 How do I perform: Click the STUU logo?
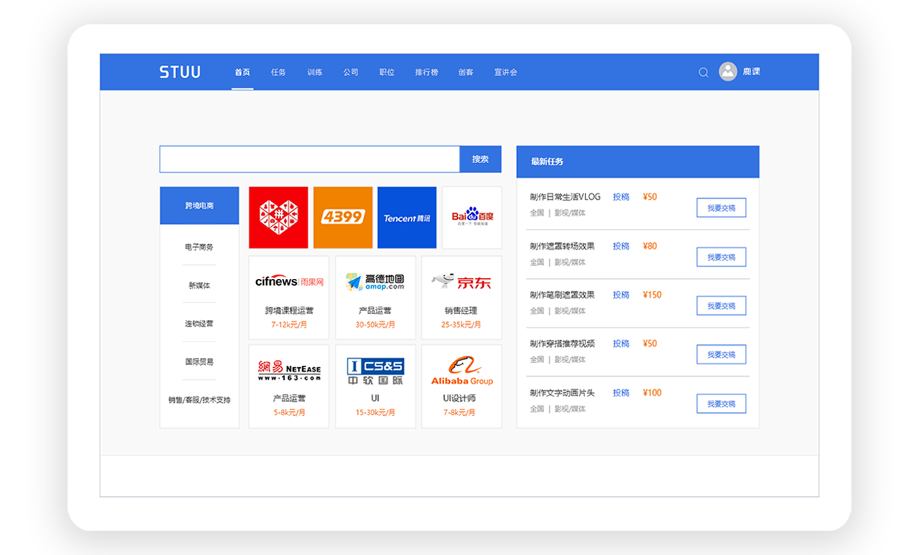180,72
